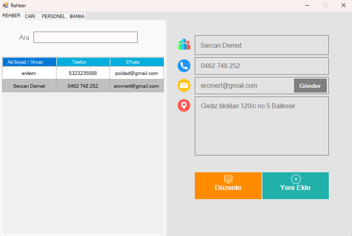Image resolution: width=352 pixels, height=236 pixels.
Task: Click the colorful people contact icon
Action: click(184, 44)
